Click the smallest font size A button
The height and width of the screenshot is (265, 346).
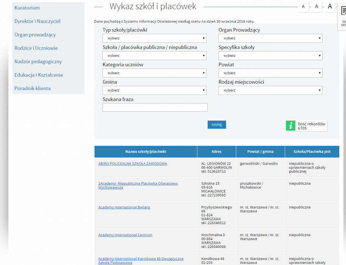pos(303,6)
